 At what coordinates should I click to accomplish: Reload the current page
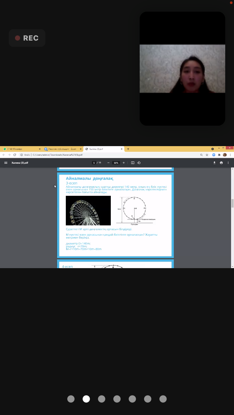[15, 155]
